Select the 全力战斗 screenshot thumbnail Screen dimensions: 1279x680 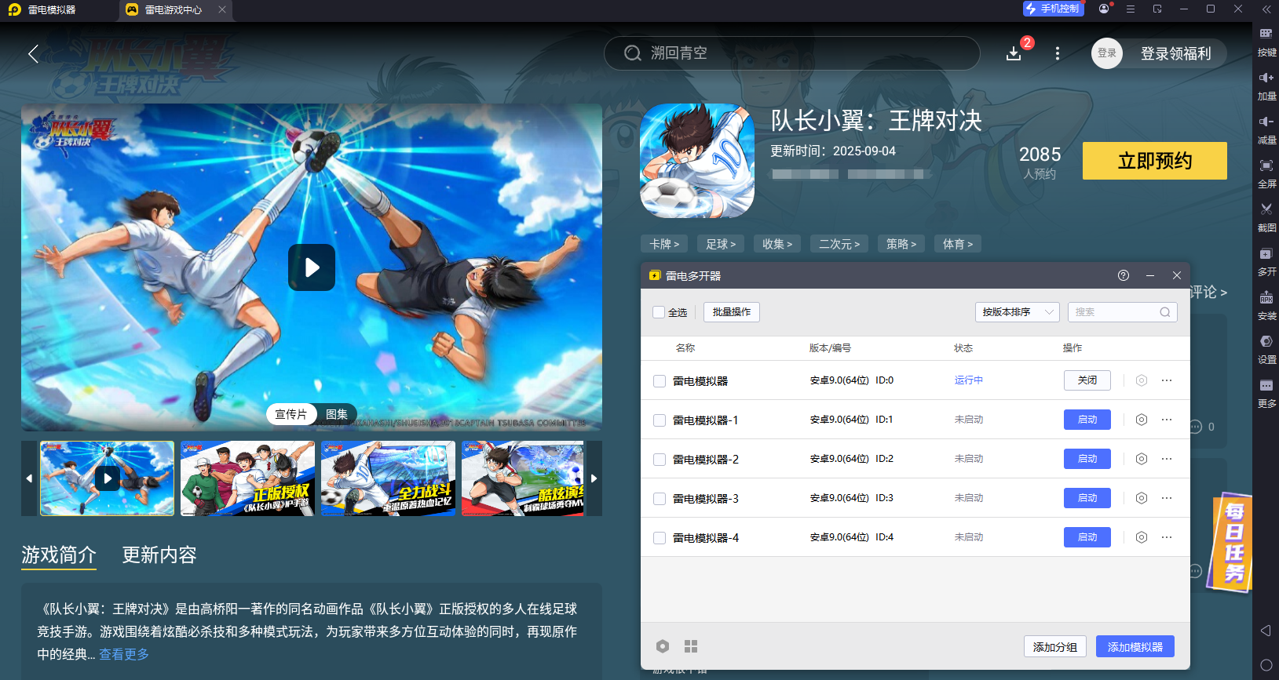coord(388,478)
